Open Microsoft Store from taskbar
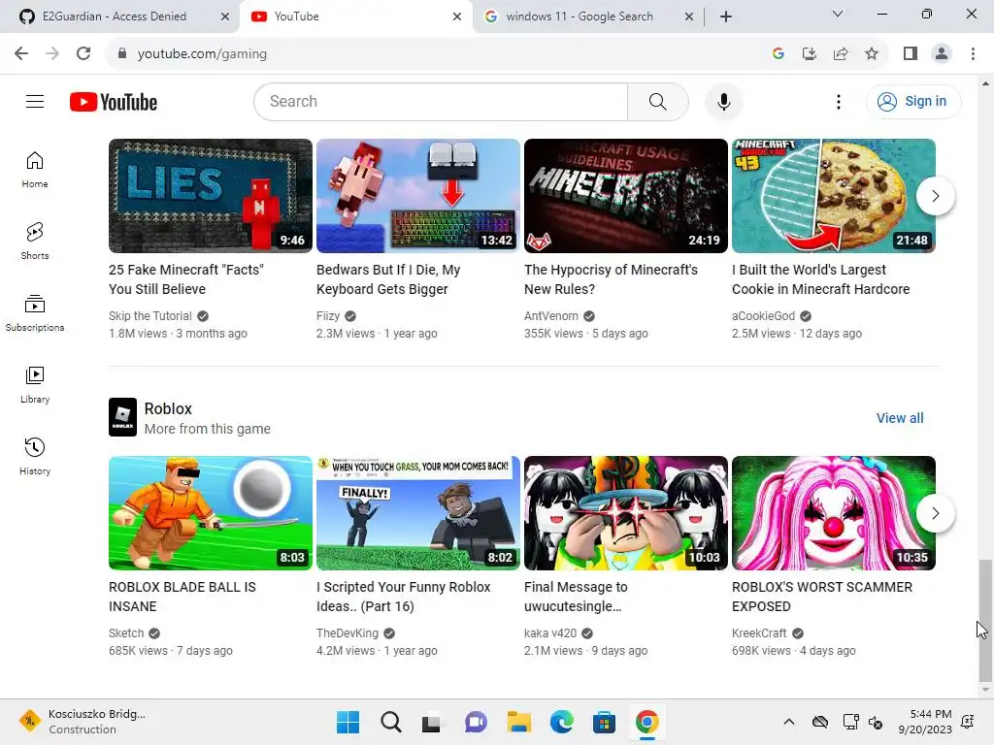Screen dimensions: 994x745 (604, 722)
